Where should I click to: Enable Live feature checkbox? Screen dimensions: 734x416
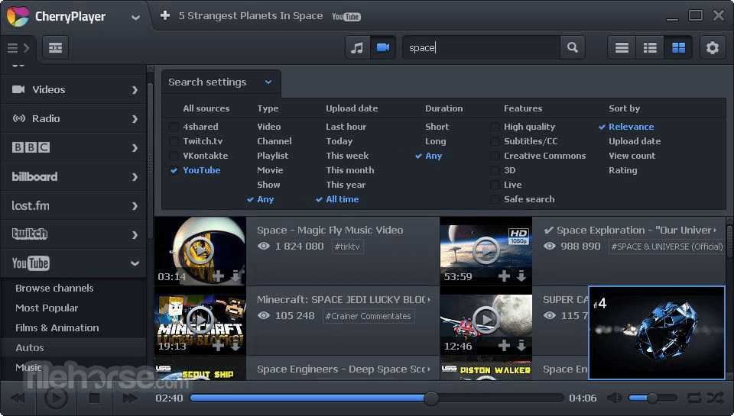[495, 185]
